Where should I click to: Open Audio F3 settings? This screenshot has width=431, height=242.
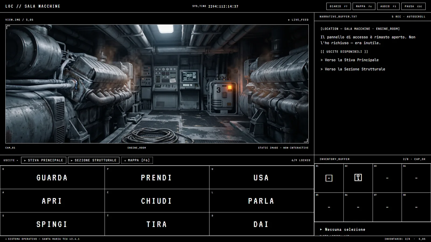tap(388, 6)
